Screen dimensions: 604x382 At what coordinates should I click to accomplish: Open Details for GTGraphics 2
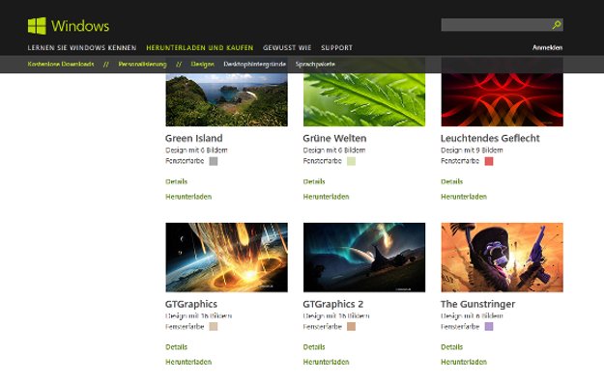pos(314,347)
